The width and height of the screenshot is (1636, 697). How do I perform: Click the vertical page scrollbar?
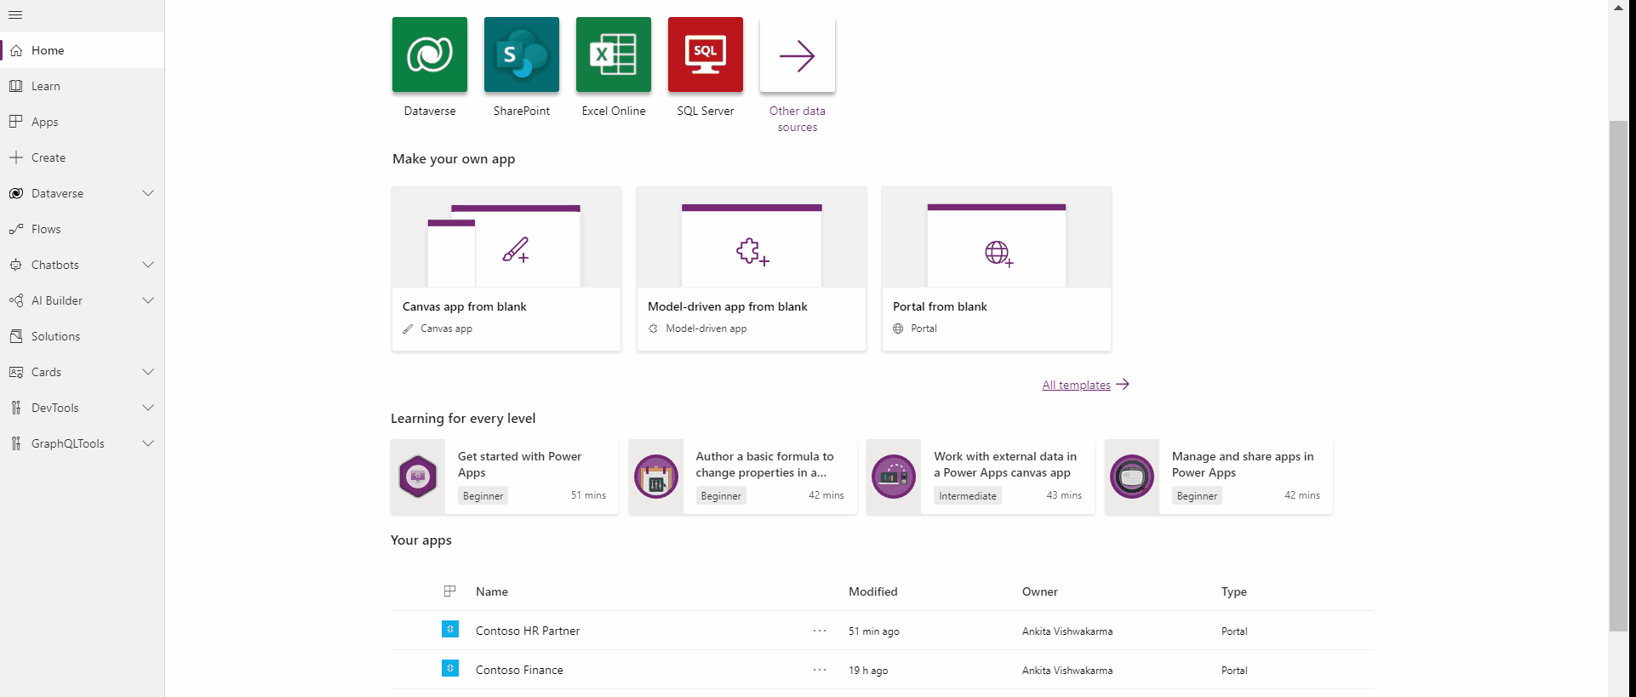[x=1617, y=374]
